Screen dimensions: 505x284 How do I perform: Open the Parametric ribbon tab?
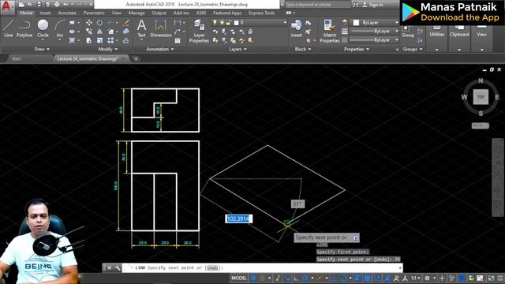click(x=94, y=13)
